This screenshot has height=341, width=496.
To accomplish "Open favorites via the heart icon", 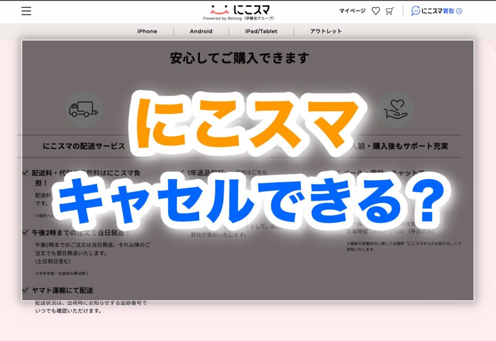I will 376,11.
